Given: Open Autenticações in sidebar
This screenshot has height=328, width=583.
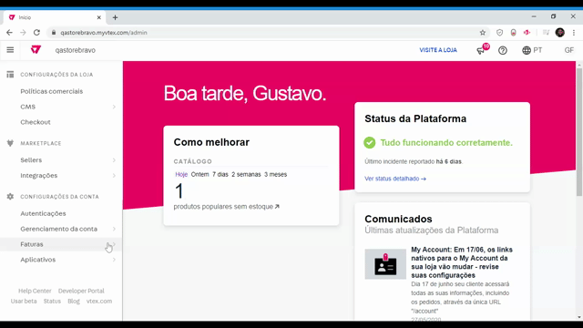Looking at the screenshot, I should click(43, 213).
